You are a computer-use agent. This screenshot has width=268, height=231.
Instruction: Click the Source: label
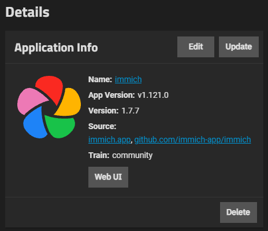tap(102, 126)
